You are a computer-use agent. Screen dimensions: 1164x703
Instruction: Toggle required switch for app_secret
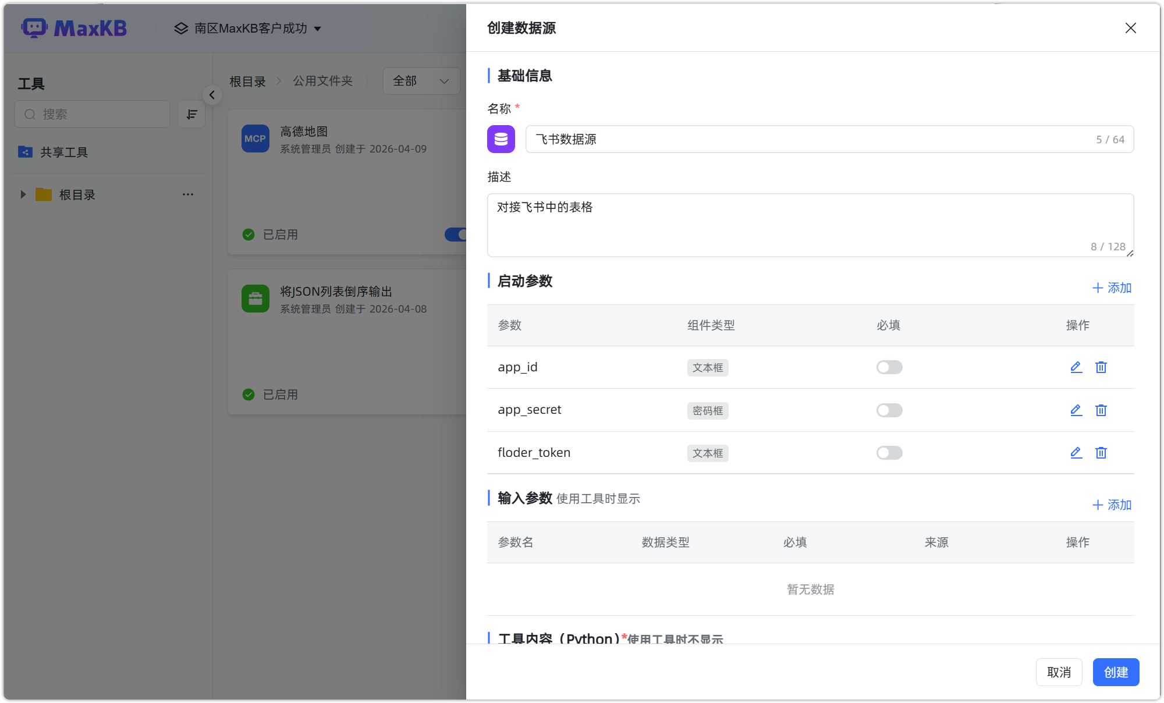tap(889, 410)
